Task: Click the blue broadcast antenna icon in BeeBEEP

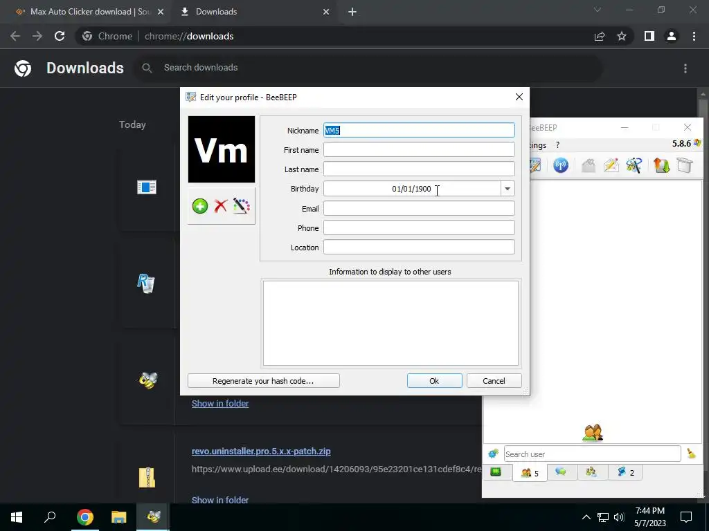Action: pos(561,165)
